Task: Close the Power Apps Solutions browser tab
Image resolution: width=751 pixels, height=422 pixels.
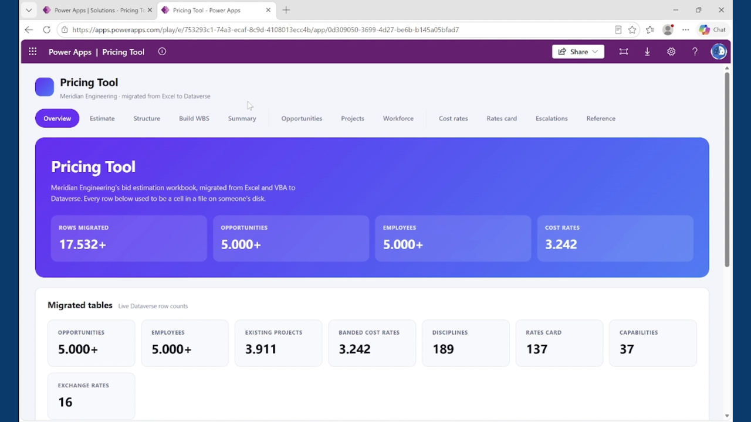Action: tap(150, 10)
